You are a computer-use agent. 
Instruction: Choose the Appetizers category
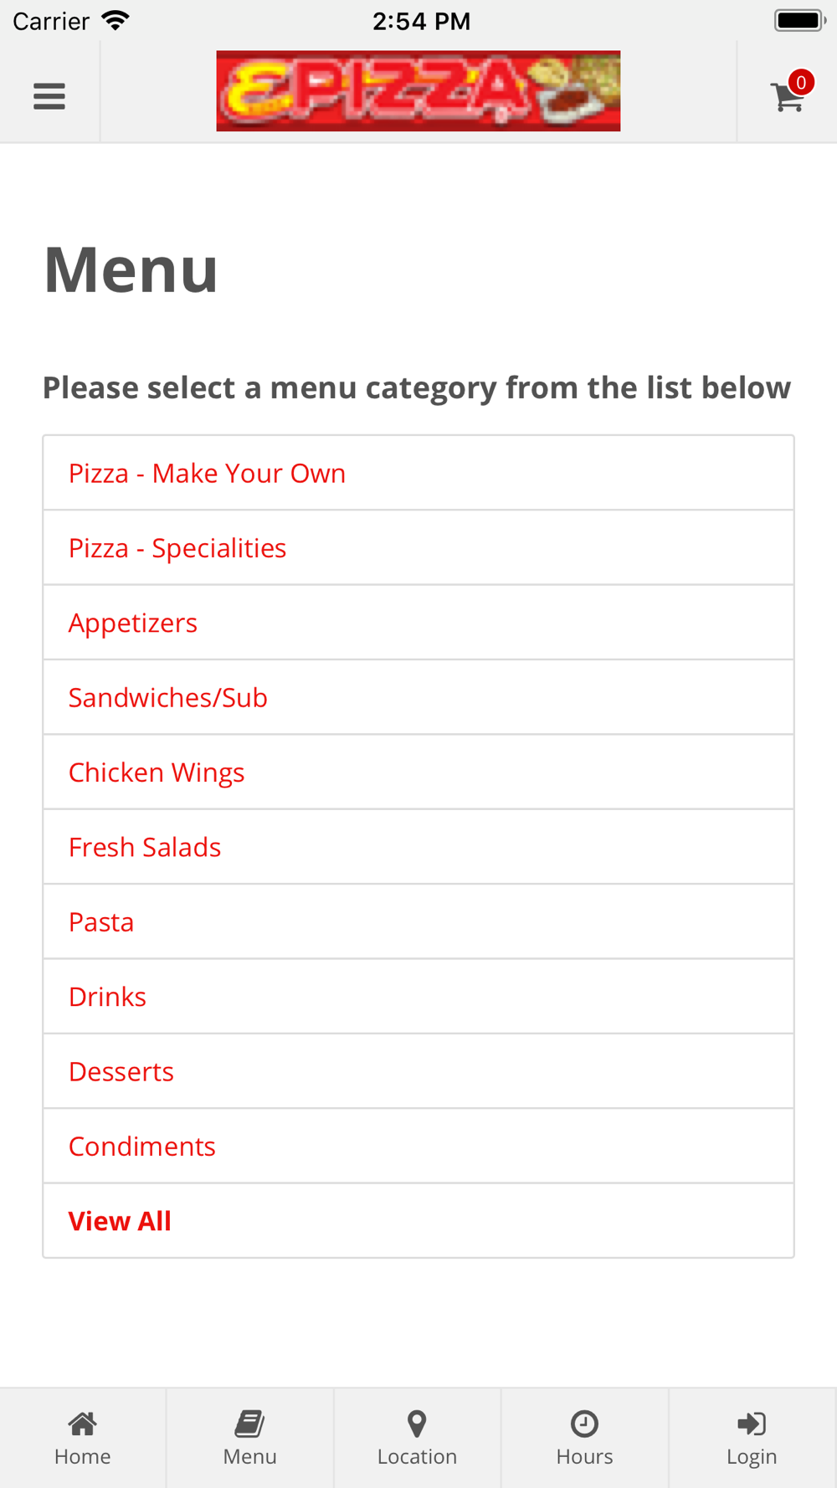click(133, 623)
